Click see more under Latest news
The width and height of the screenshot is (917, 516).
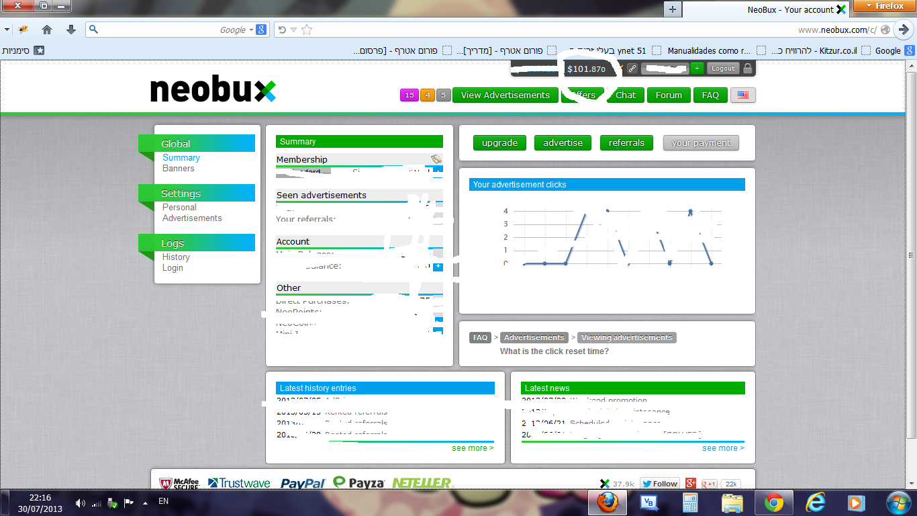724,448
